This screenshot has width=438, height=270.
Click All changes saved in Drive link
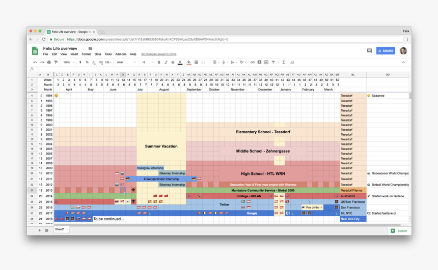[159, 54]
